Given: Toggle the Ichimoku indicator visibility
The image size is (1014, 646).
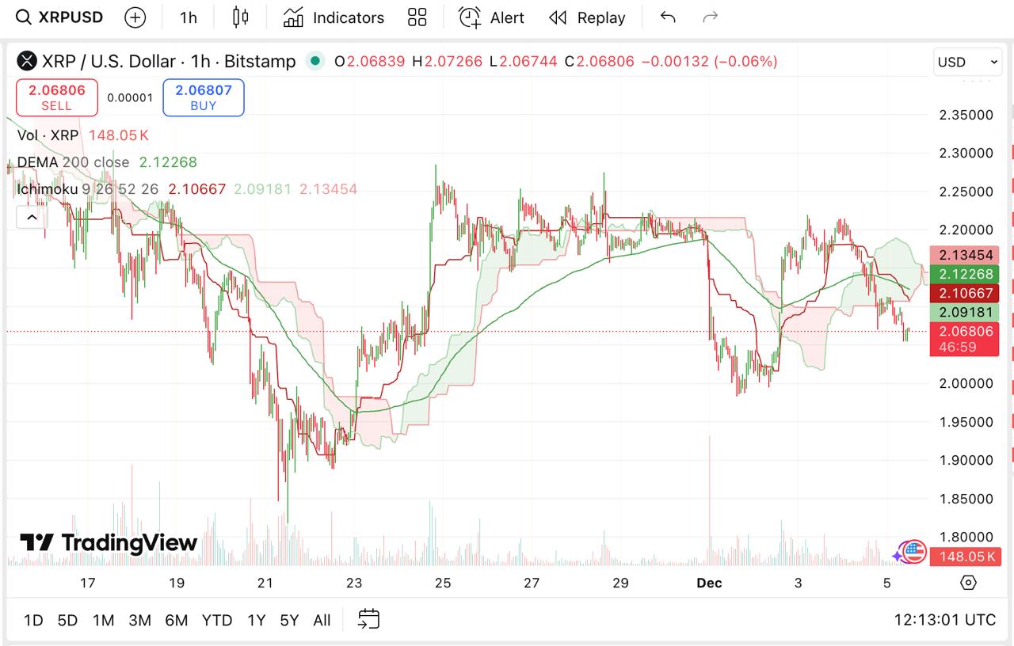Looking at the screenshot, I should [48, 188].
